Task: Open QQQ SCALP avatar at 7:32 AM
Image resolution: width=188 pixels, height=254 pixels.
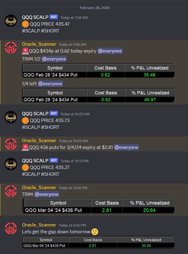Action: pos(11,21)
